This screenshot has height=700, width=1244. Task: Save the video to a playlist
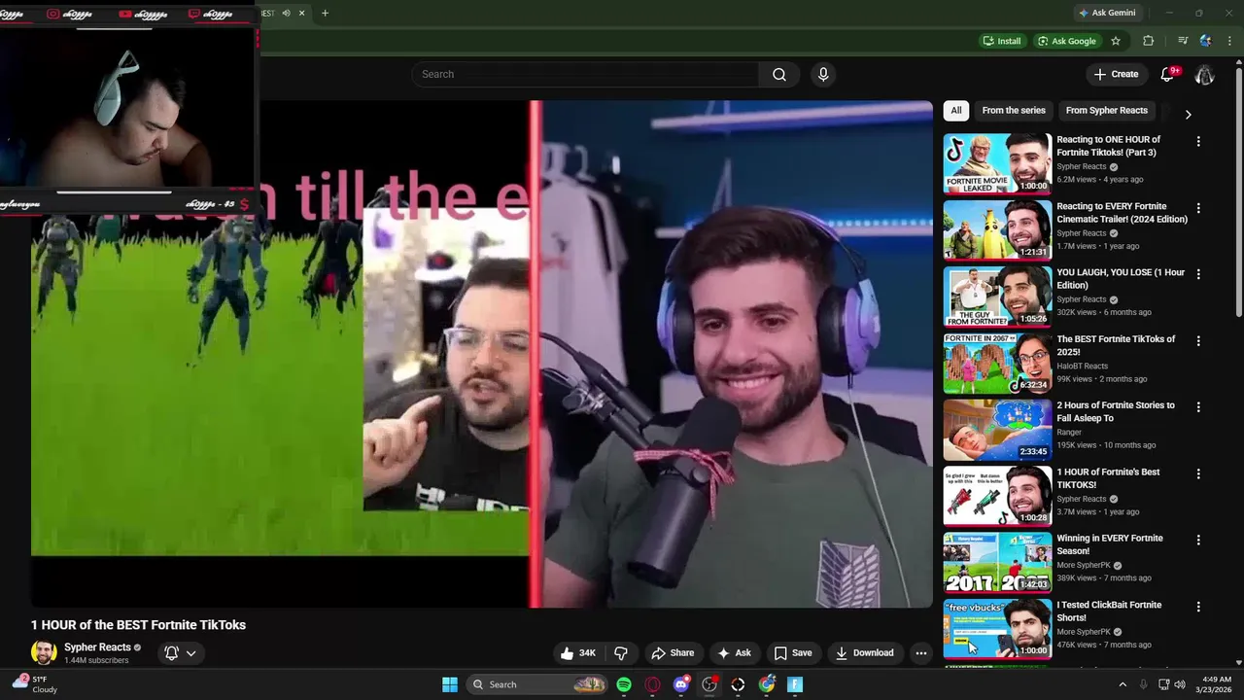click(792, 653)
